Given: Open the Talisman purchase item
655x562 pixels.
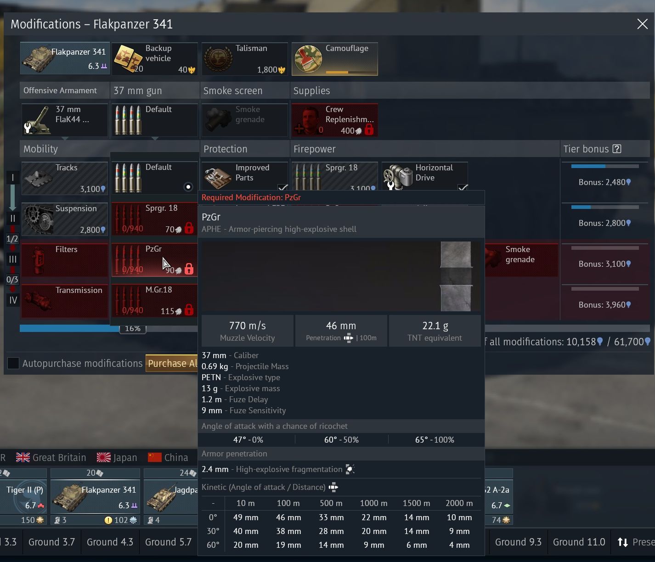Looking at the screenshot, I should click(x=245, y=59).
